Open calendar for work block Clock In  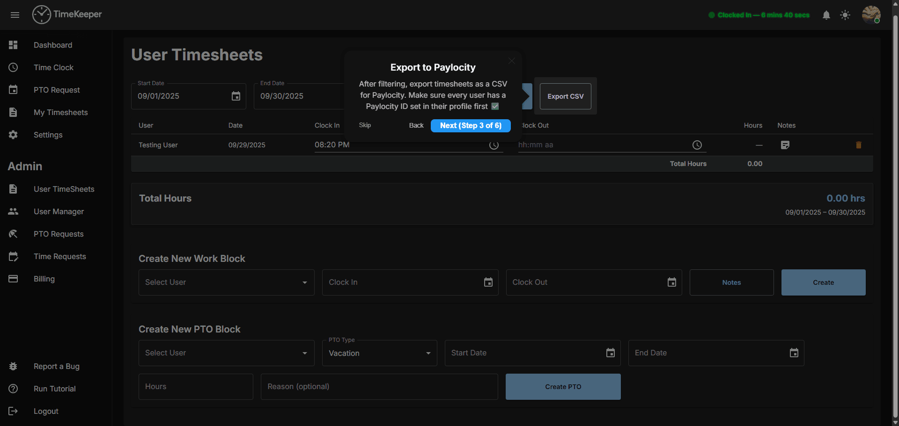488,282
